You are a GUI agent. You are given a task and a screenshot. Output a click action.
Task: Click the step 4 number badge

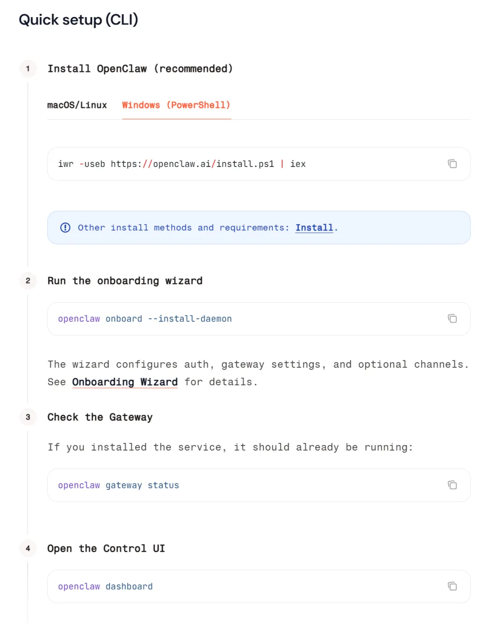[28, 549]
